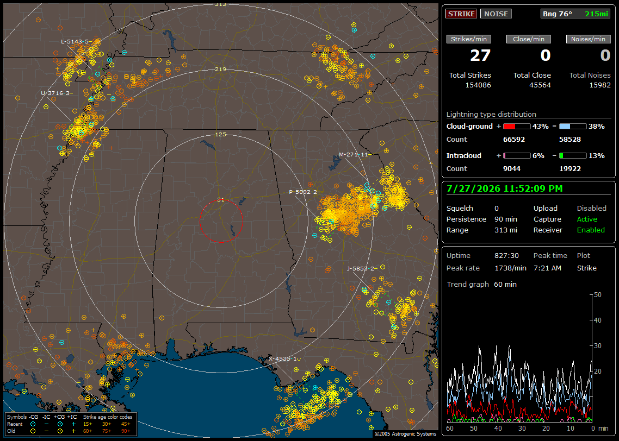Screen dimensions: 619x441
Task: Click the Peak time value 7:21 AM
Action: click(x=547, y=268)
